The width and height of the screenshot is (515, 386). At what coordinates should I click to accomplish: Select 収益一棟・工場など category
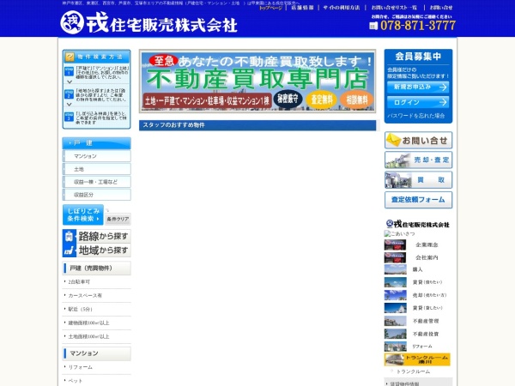[x=96, y=182]
